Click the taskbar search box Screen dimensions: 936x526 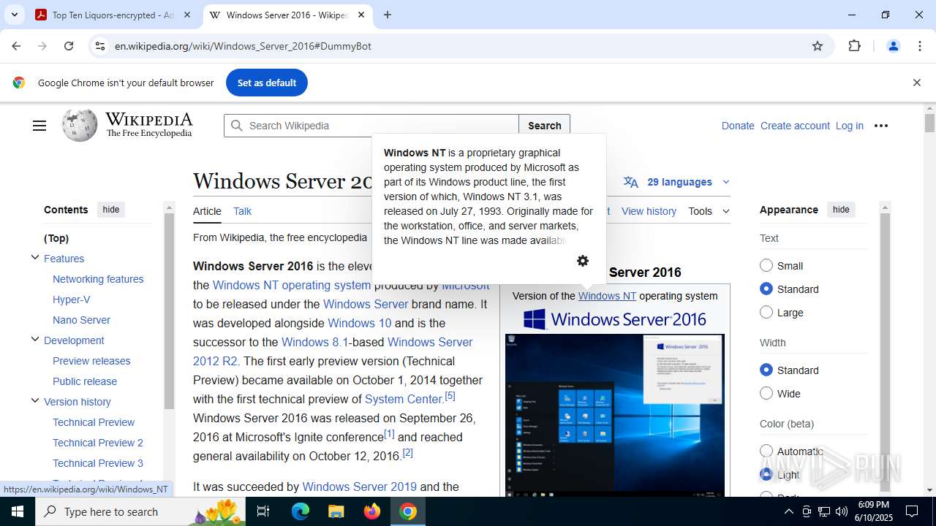[139, 511]
